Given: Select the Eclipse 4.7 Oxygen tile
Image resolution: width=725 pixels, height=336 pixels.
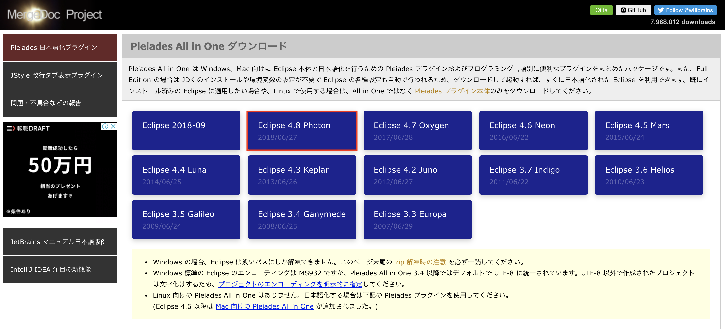Looking at the screenshot, I should point(417,130).
